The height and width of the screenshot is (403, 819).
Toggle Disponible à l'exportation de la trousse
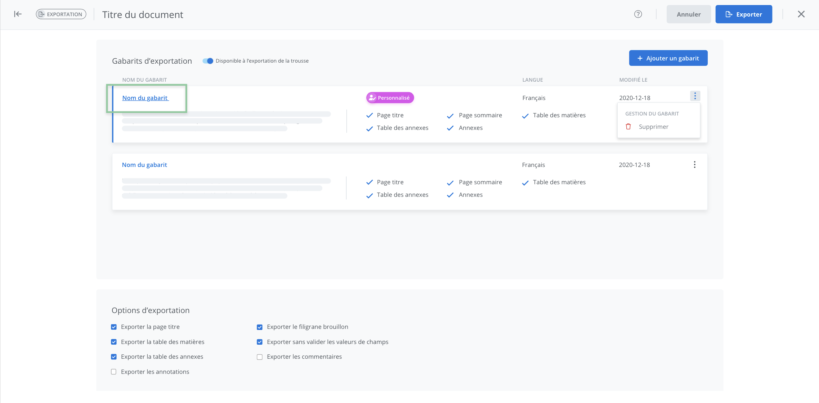pos(208,61)
